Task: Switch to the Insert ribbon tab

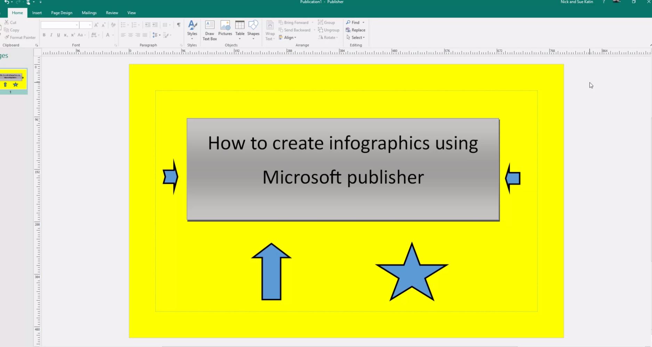Action: pos(37,12)
